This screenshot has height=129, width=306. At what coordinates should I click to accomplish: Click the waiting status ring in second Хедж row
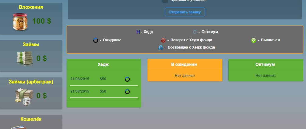tap(127, 91)
